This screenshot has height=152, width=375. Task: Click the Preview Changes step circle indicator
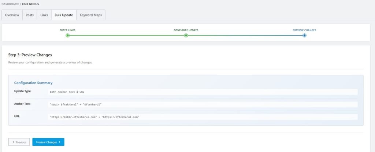(304, 36)
